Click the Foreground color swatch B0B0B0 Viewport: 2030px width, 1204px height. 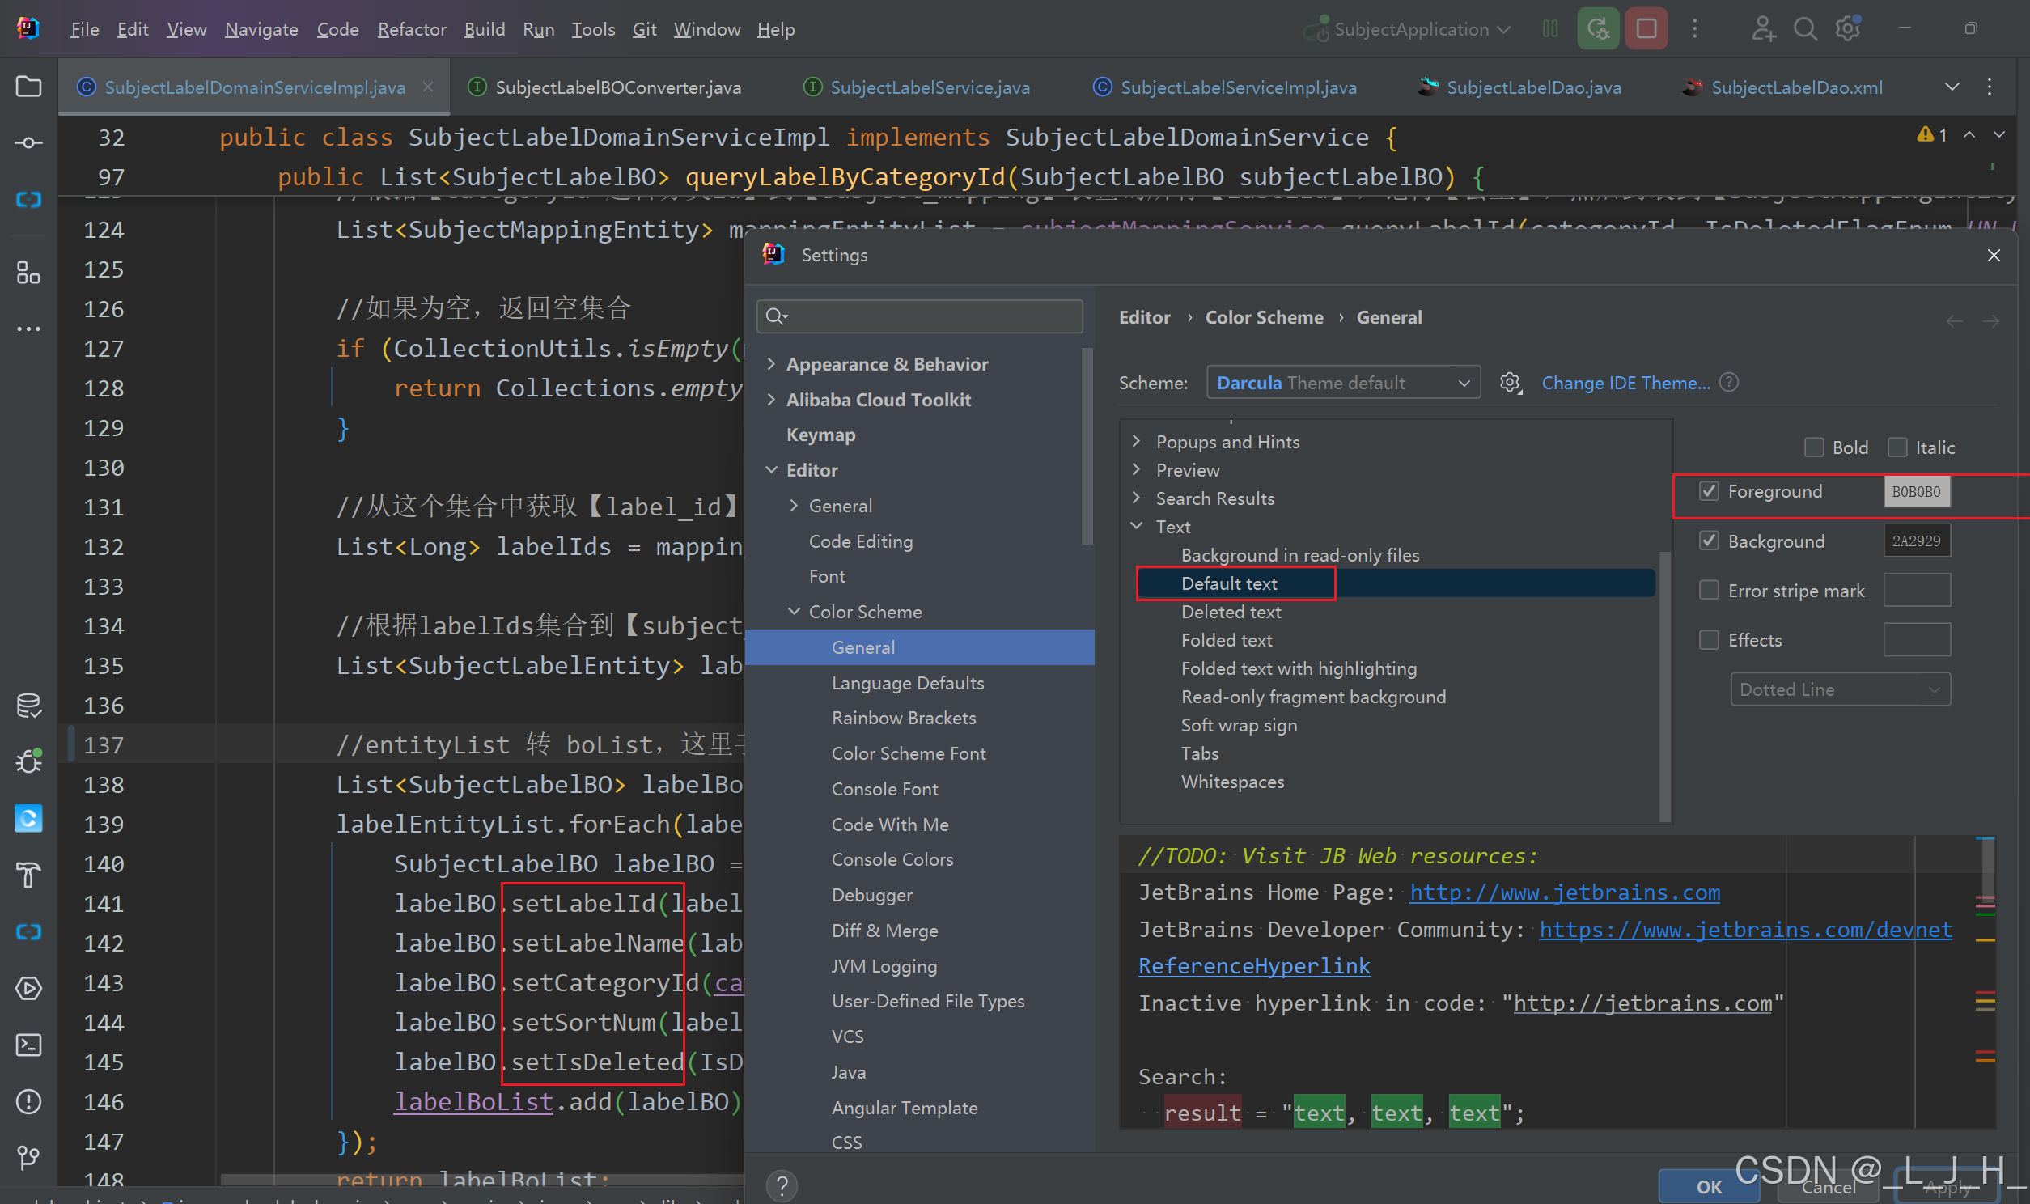point(1916,492)
